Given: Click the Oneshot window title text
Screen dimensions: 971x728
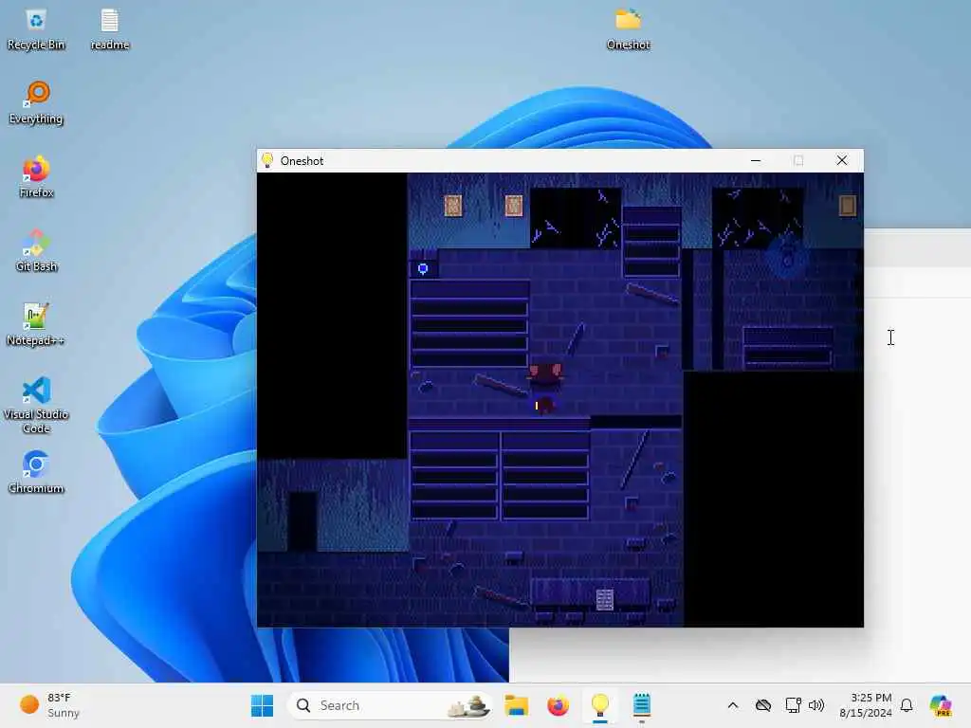Looking at the screenshot, I should pos(302,161).
